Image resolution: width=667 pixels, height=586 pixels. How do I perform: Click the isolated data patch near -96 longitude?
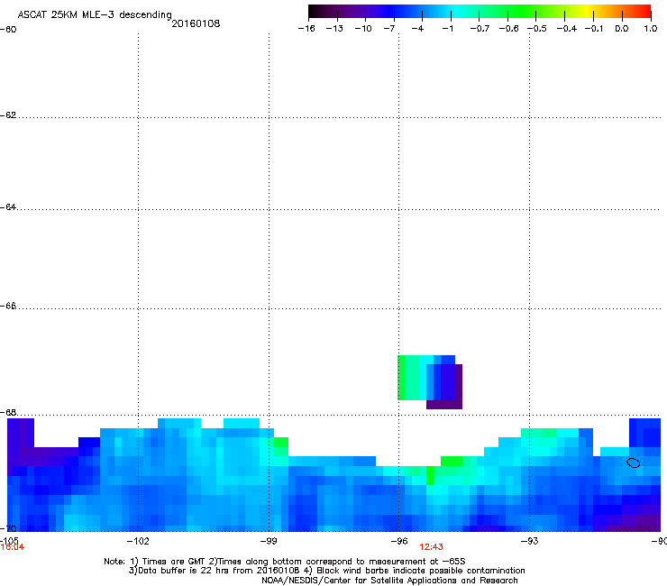430,382
